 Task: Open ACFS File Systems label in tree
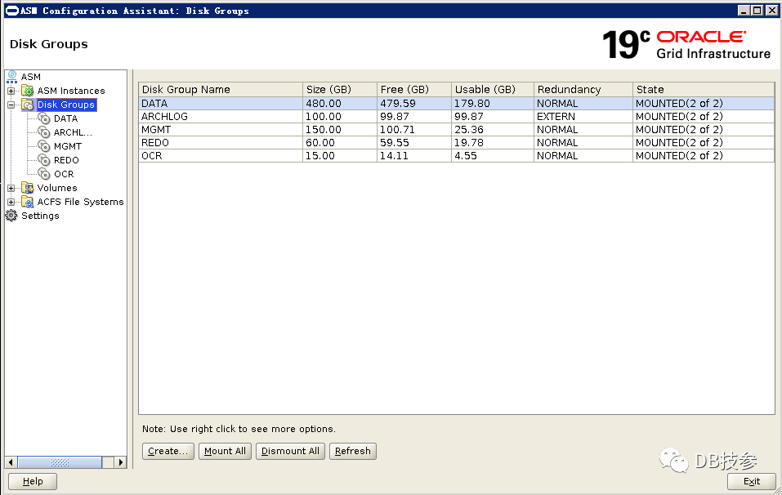(x=80, y=202)
